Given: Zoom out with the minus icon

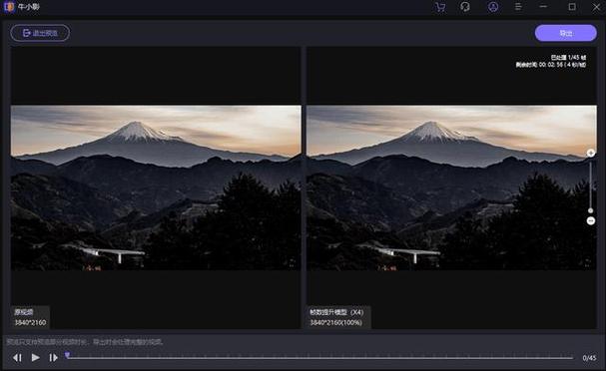Looking at the screenshot, I should coord(591,220).
